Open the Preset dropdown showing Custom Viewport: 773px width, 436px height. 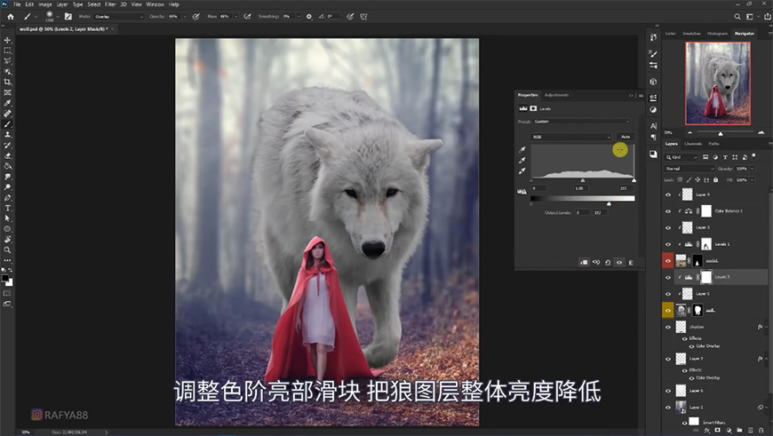581,121
